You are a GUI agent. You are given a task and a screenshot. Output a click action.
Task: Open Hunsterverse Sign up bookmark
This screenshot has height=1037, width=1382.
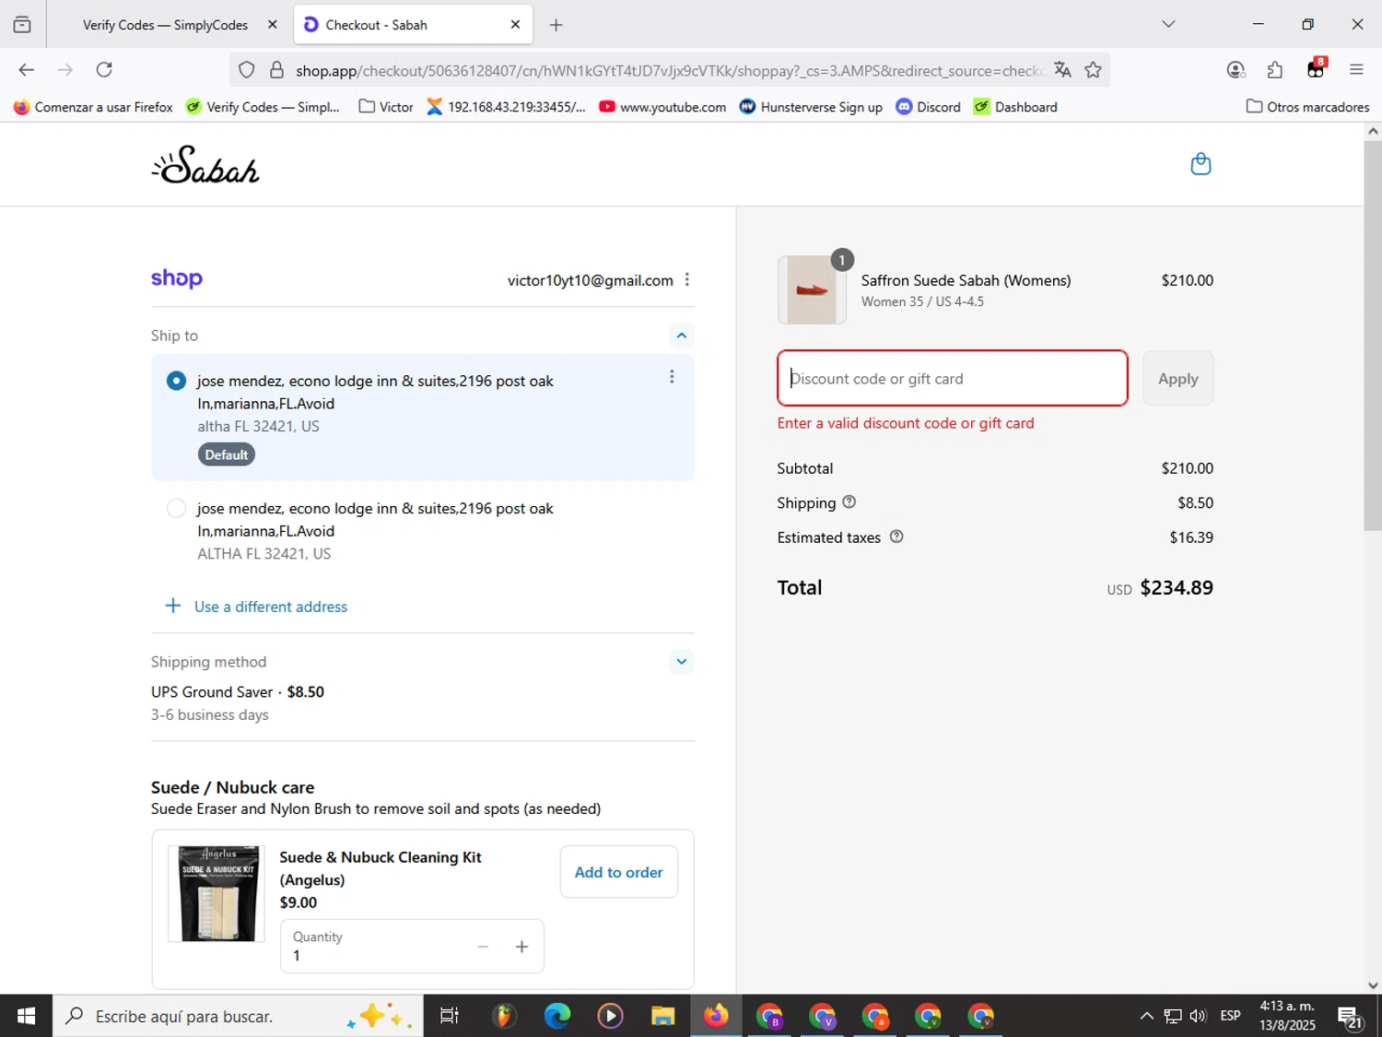tap(811, 107)
